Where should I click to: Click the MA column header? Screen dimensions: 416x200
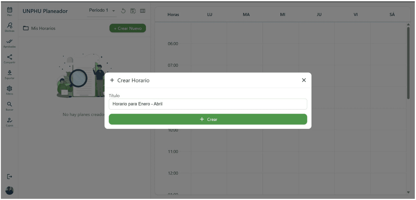246,14
